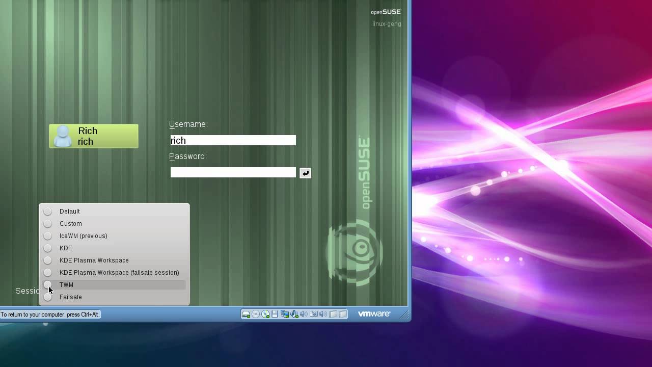Open the network adapter icon in VMware status bar
Viewport: 652px width, 367px height.
pos(285,314)
